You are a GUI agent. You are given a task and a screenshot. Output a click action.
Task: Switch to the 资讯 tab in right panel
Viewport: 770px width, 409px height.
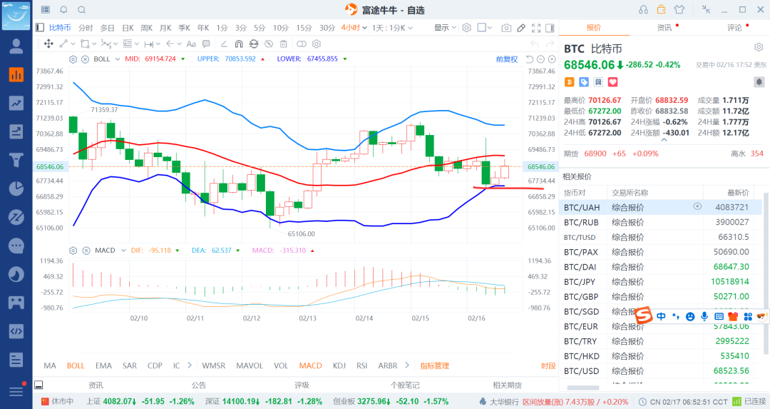tap(664, 28)
